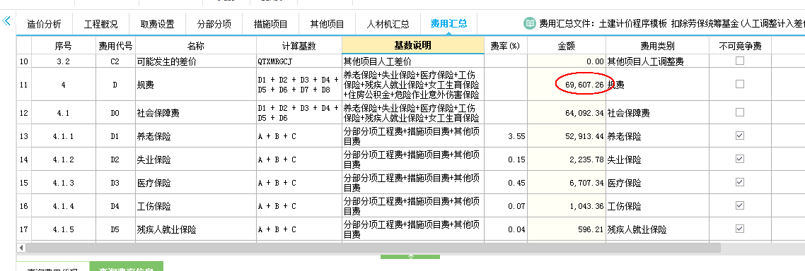The image size is (805, 271).
Task: Select the 失业保险 name cell
Action: [196, 159]
